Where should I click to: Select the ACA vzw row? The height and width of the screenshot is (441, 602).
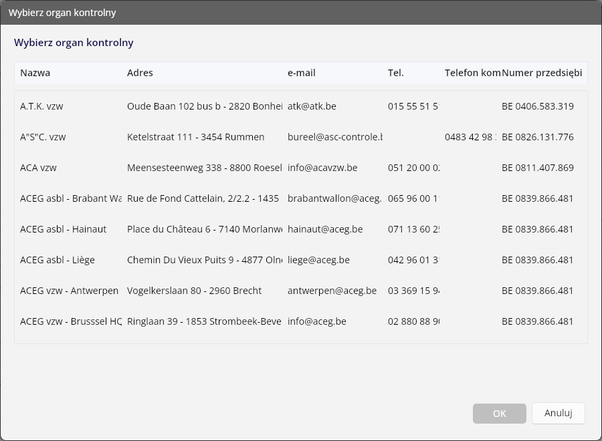[x=301, y=168]
